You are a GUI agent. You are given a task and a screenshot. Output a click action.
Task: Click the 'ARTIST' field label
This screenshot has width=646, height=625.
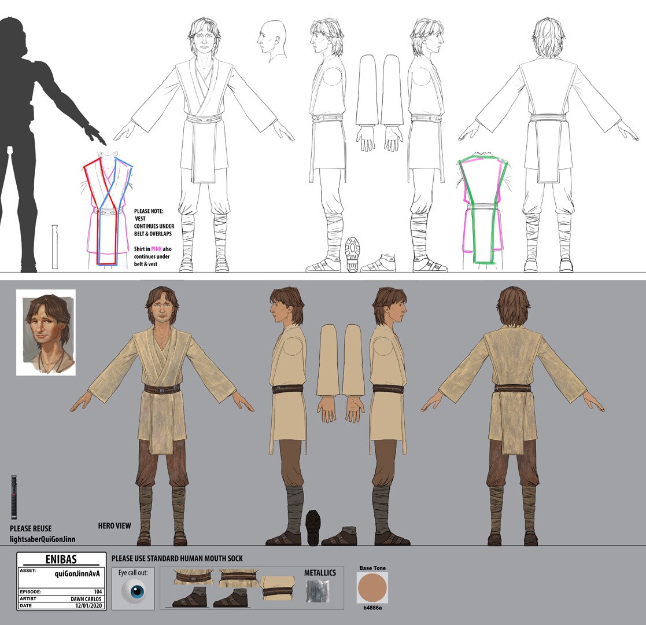[x=28, y=598]
